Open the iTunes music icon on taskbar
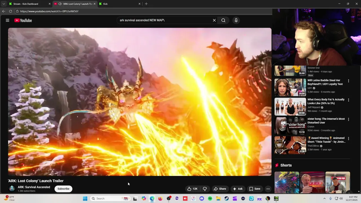 click(193, 198)
